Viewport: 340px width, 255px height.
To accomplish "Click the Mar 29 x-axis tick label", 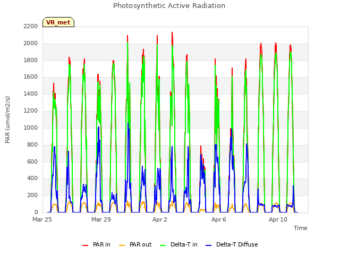I will coord(101,219).
